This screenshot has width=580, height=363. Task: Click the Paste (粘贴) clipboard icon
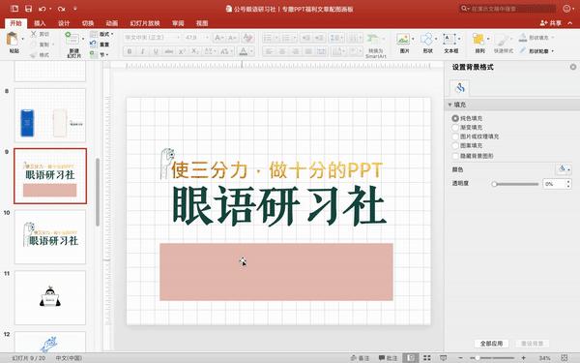coord(13,39)
